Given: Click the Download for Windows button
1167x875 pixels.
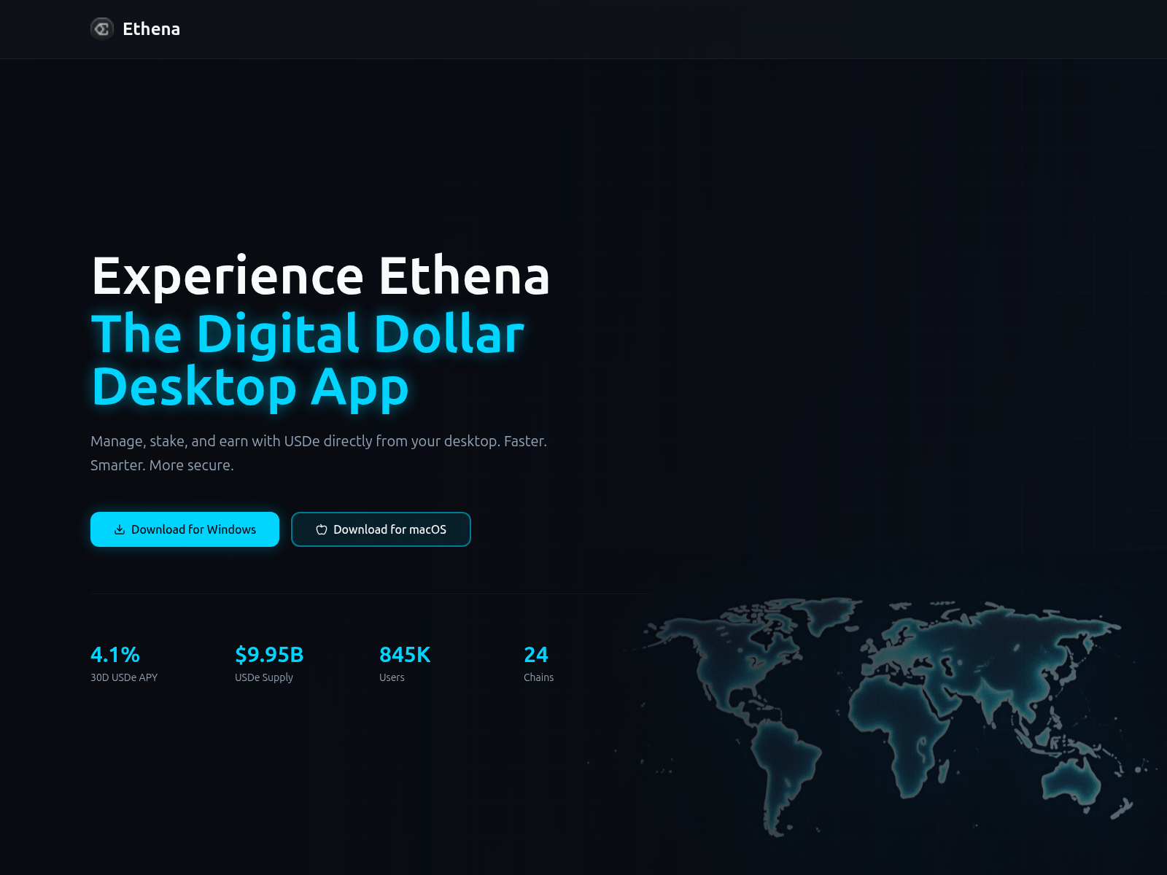Looking at the screenshot, I should coord(185,529).
